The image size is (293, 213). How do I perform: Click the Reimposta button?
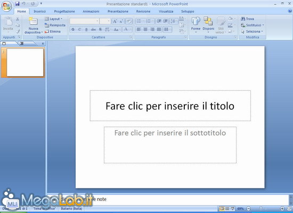[55, 25]
